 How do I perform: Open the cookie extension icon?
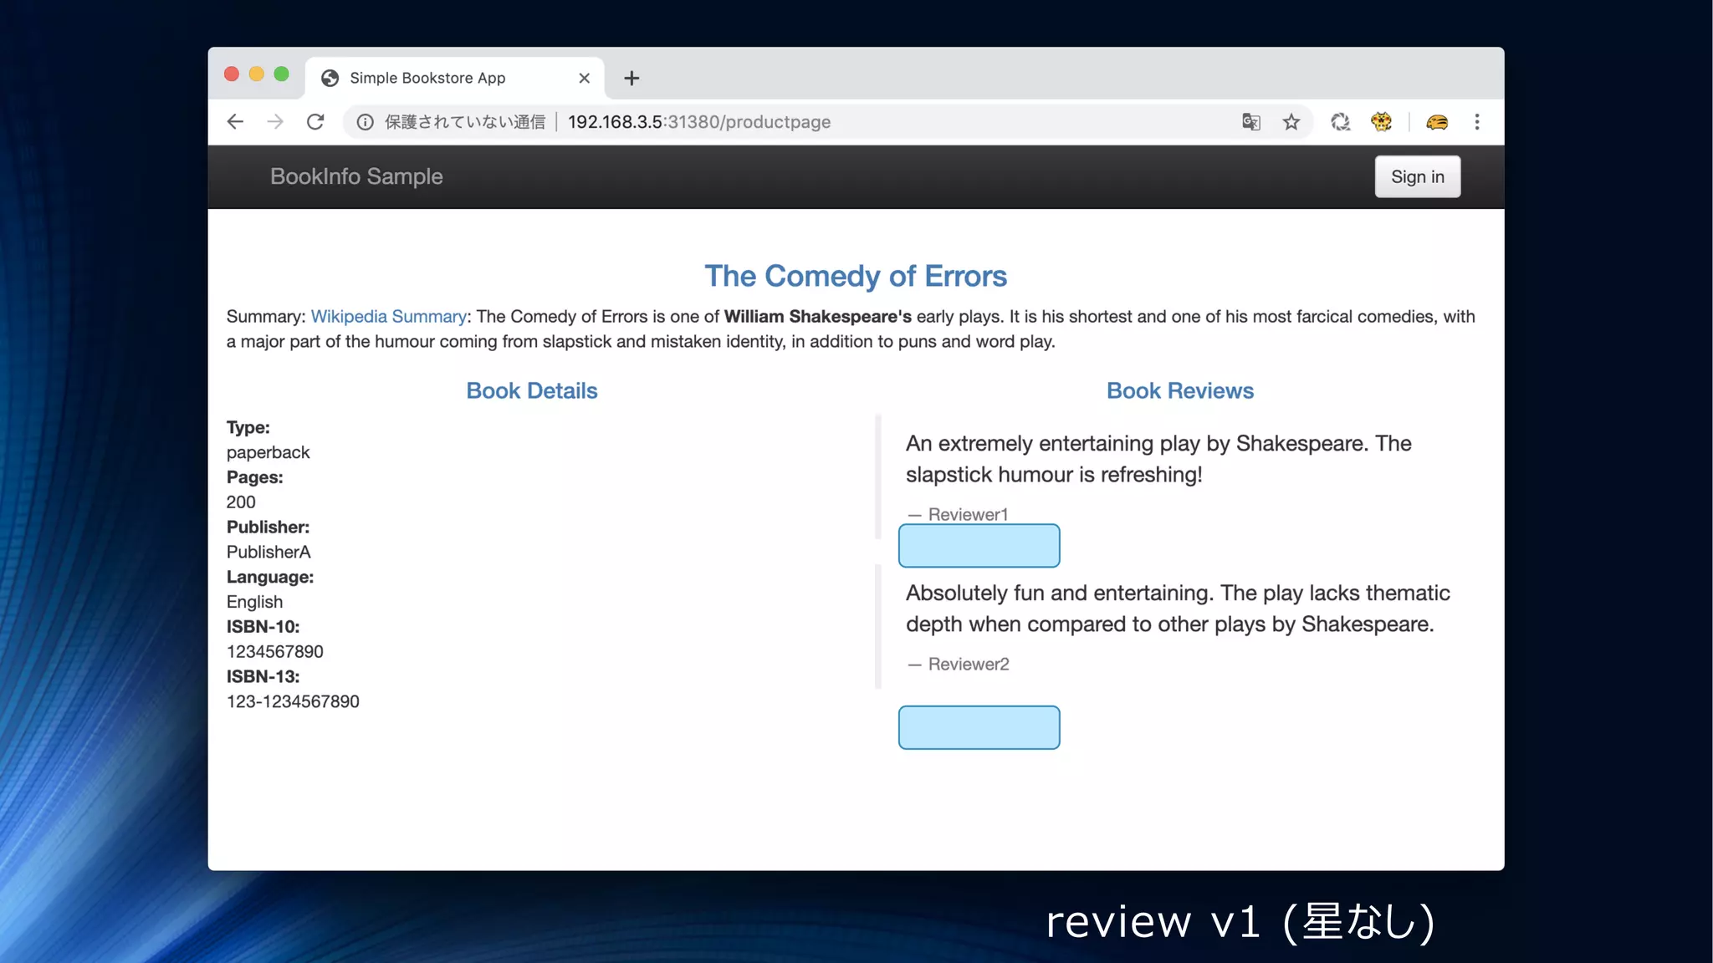click(1381, 122)
